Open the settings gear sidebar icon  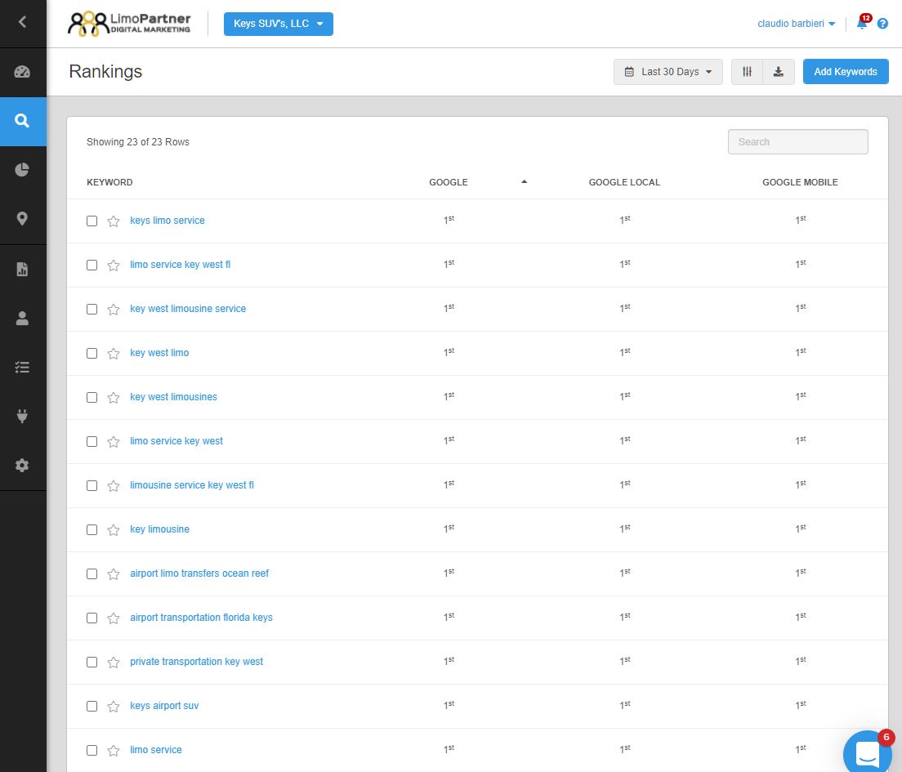click(22, 465)
